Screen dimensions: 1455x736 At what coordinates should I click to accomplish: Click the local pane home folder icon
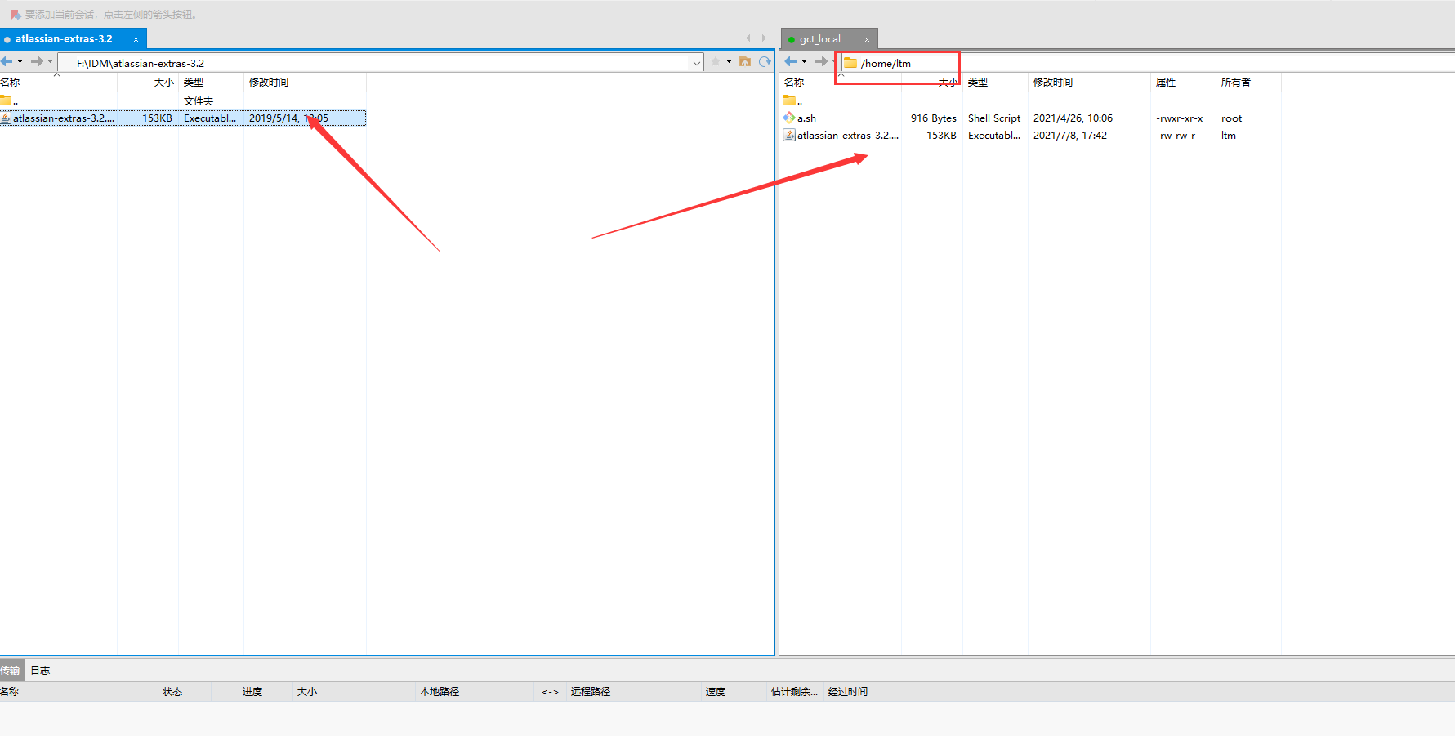point(745,62)
